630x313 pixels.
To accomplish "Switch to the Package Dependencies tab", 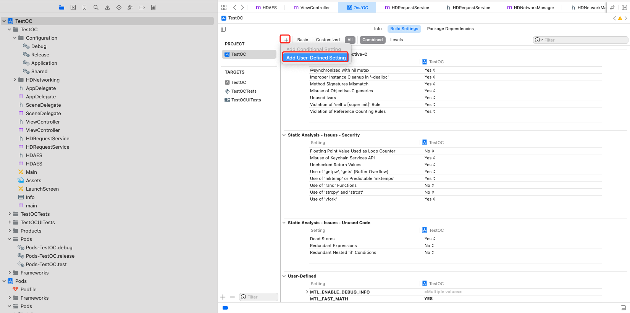I will [450, 29].
